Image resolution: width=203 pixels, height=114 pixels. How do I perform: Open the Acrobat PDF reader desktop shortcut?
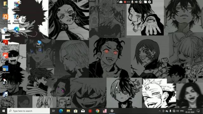click(5, 45)
